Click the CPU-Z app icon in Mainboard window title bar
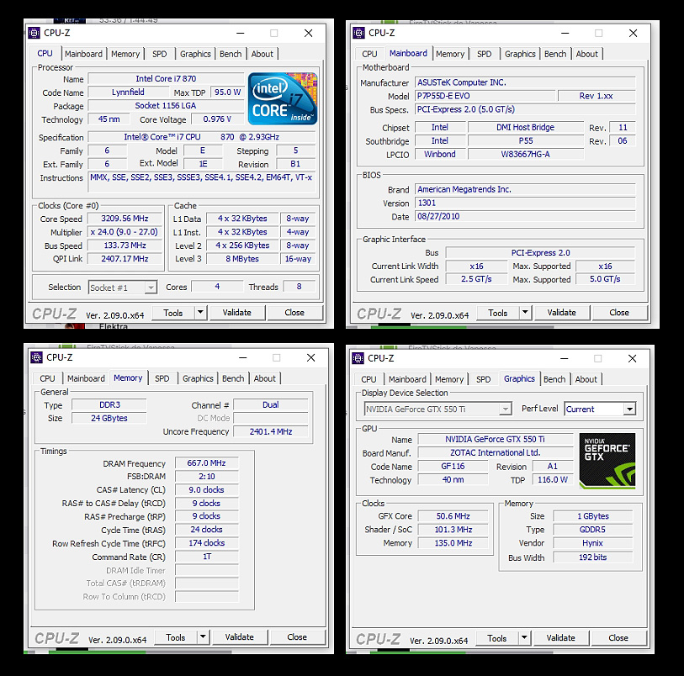This screenshot has height=676, width=684. [x=358, y=33]
